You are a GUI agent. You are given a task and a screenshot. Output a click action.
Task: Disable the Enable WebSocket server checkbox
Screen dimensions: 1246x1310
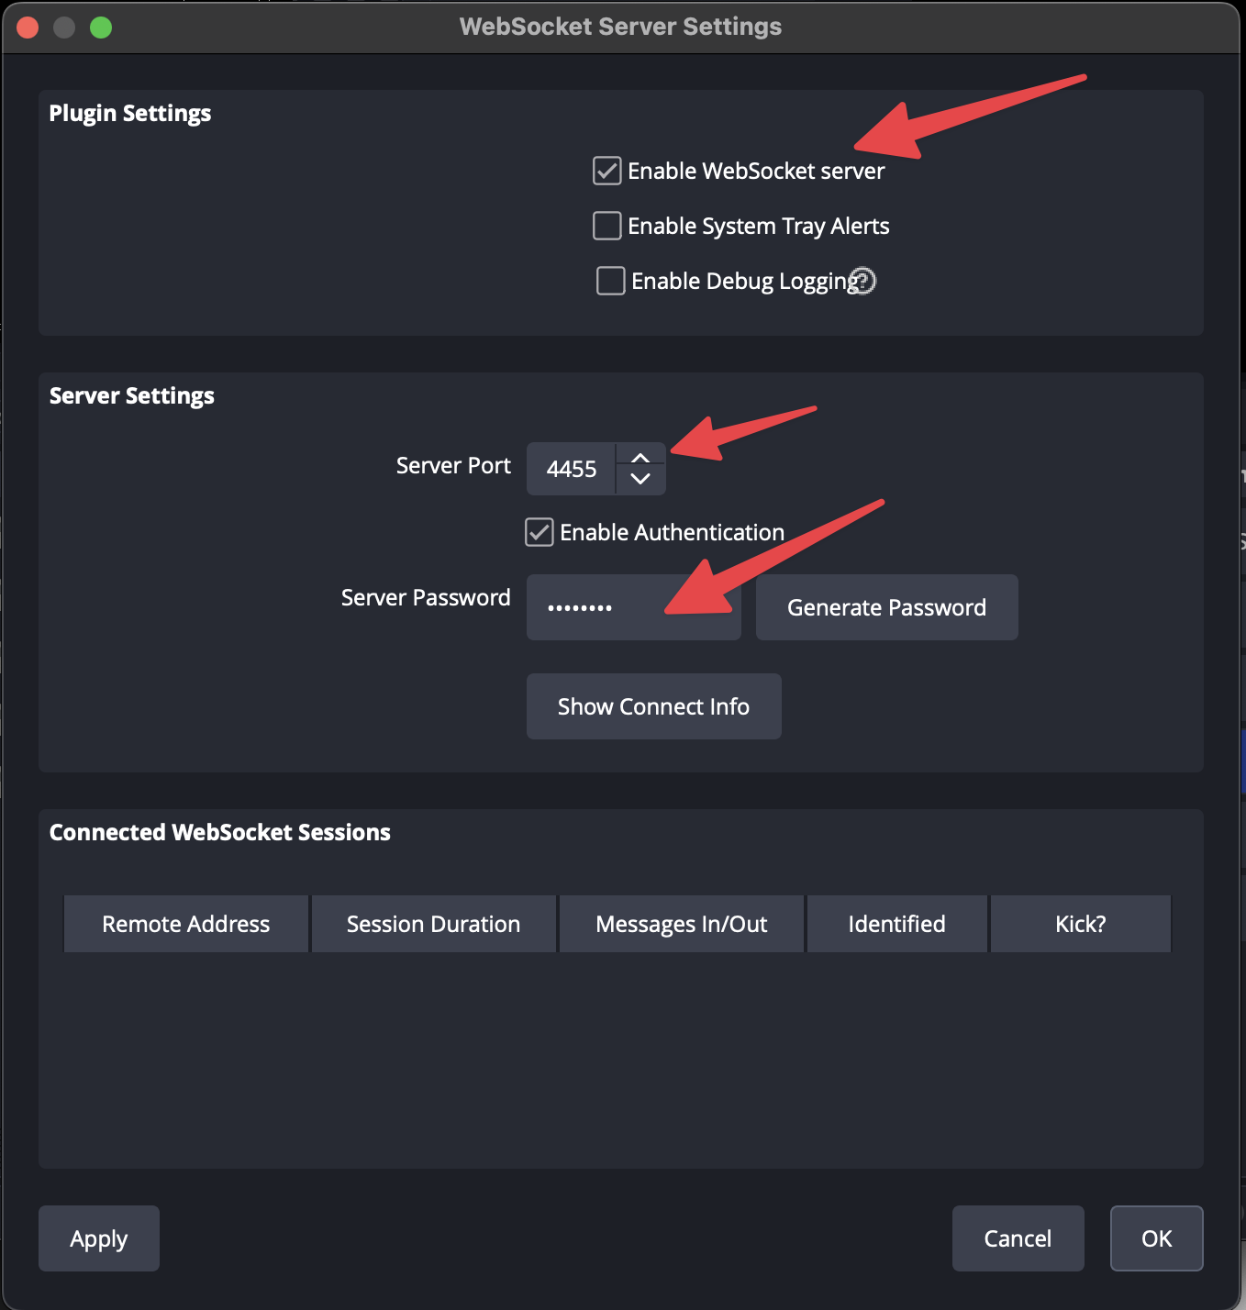pyautogui.click(x=607, y=171)
